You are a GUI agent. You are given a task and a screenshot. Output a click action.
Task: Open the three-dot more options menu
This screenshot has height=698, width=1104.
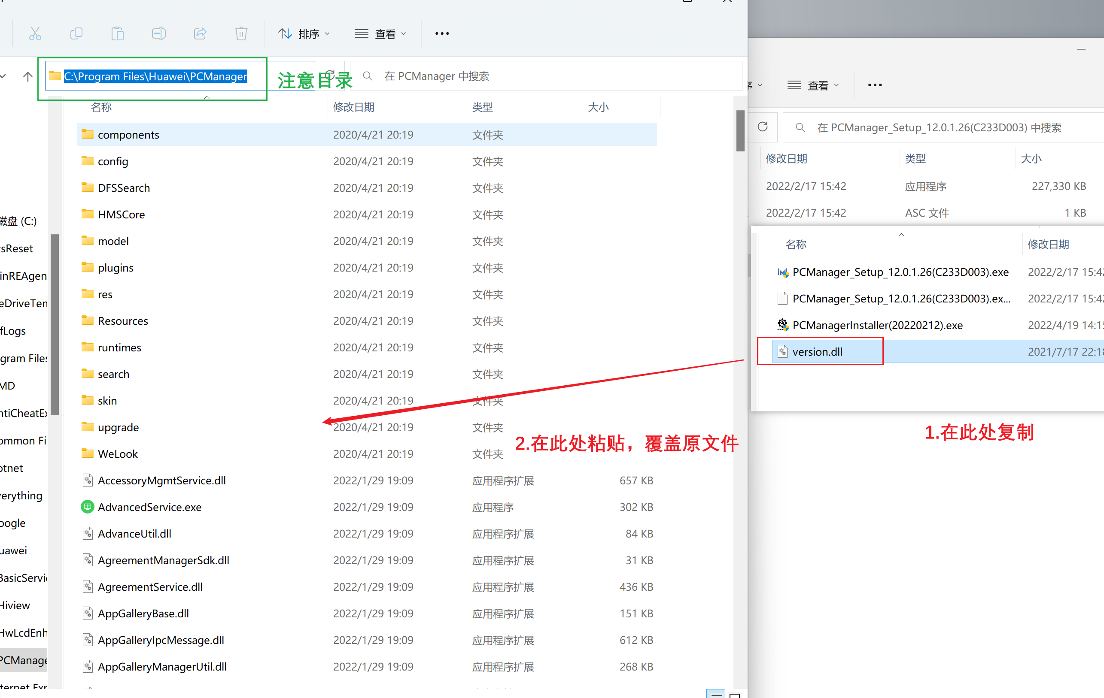tap(442, 33)
